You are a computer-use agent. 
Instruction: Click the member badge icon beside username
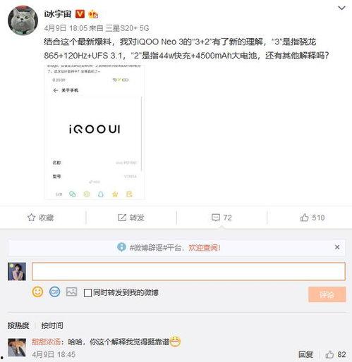(93, 14)
